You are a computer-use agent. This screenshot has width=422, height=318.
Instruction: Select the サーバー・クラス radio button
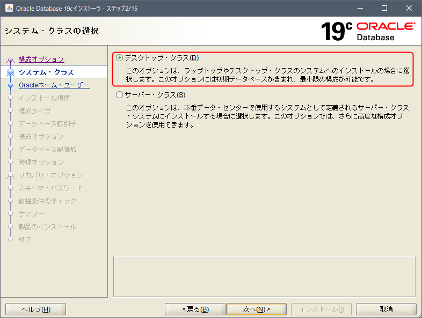(x=119, y=95)
